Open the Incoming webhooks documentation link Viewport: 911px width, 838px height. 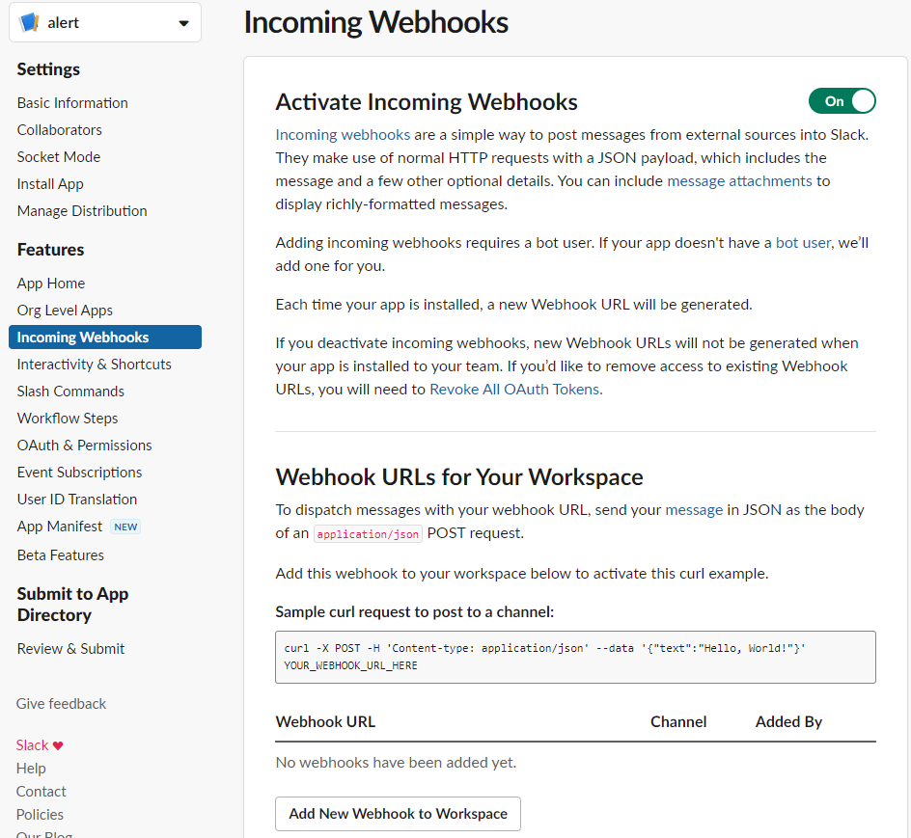[343, 135]
